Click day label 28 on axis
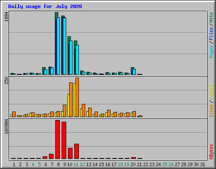This screenshot has height=169, width=216. 184,164
